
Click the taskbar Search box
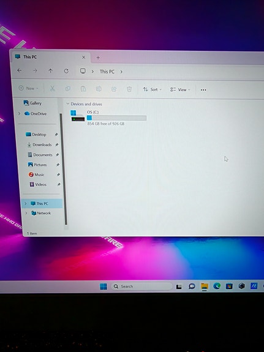[x=141, y=286]
